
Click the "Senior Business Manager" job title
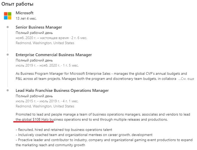pos(39,27)
